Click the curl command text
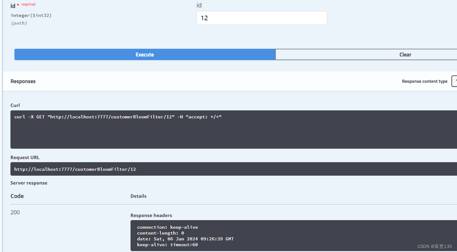 click(118, 117)
